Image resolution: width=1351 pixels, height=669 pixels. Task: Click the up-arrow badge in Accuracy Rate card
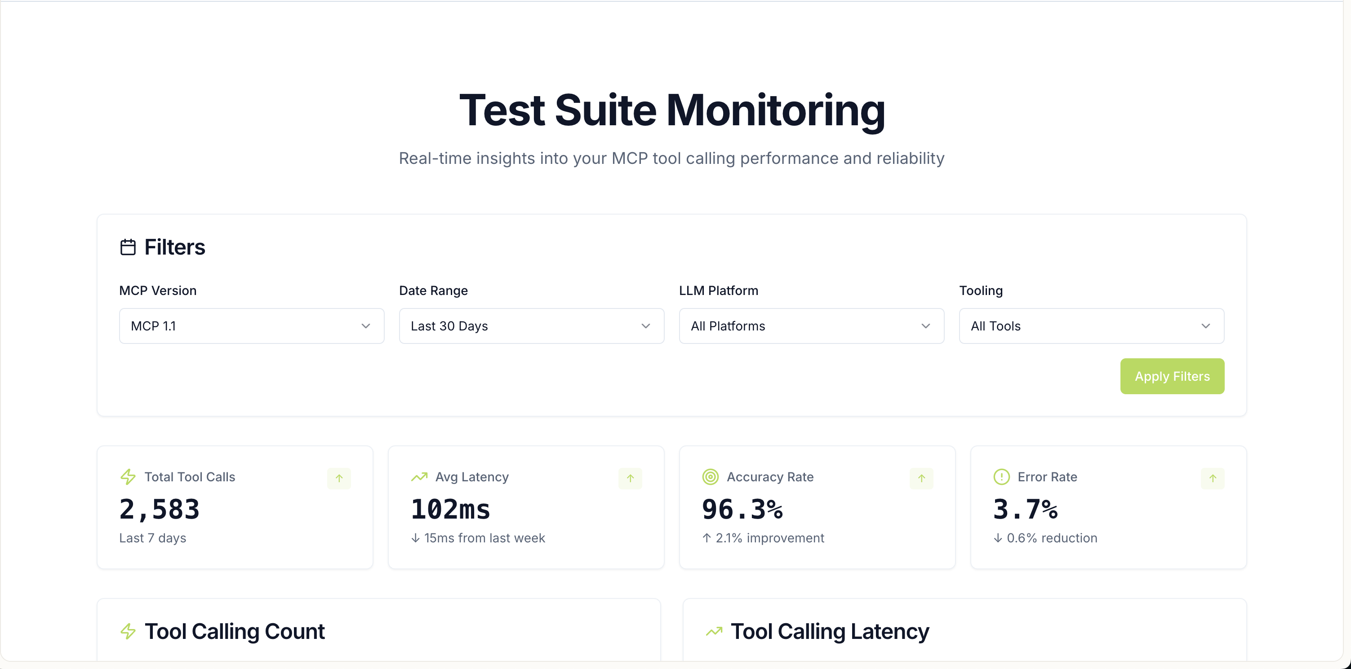921,478
